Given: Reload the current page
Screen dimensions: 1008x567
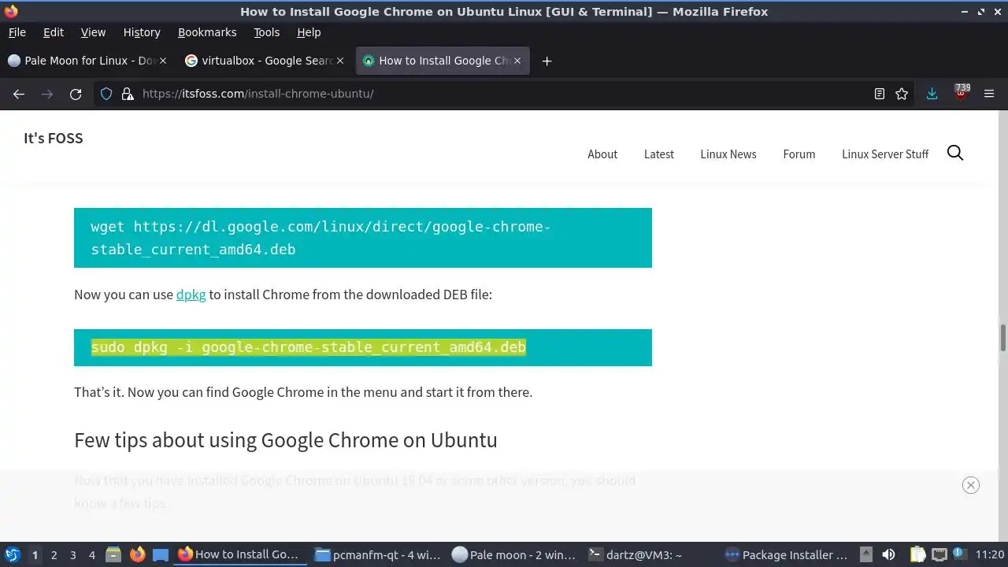Looking at the screenshot, I should tap(76, 94).
